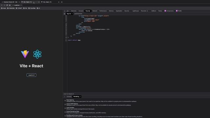
Task: Open the AdBlock panel
Action: (154, 11)
